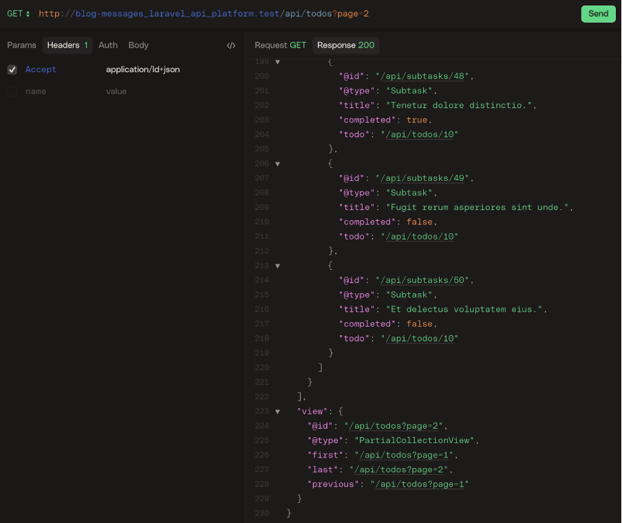Toggle the empty header row checkbox

coord(12,92)
